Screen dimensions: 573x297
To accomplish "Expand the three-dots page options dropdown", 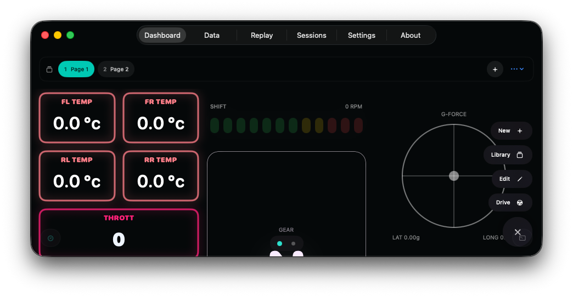I will pos(517,69).
